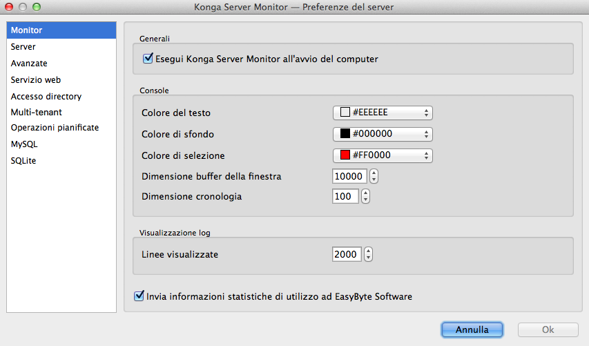Toggle run Konga Server Monitor at startup checkbox
Screen dimensions: 589x346
(147, 59)
